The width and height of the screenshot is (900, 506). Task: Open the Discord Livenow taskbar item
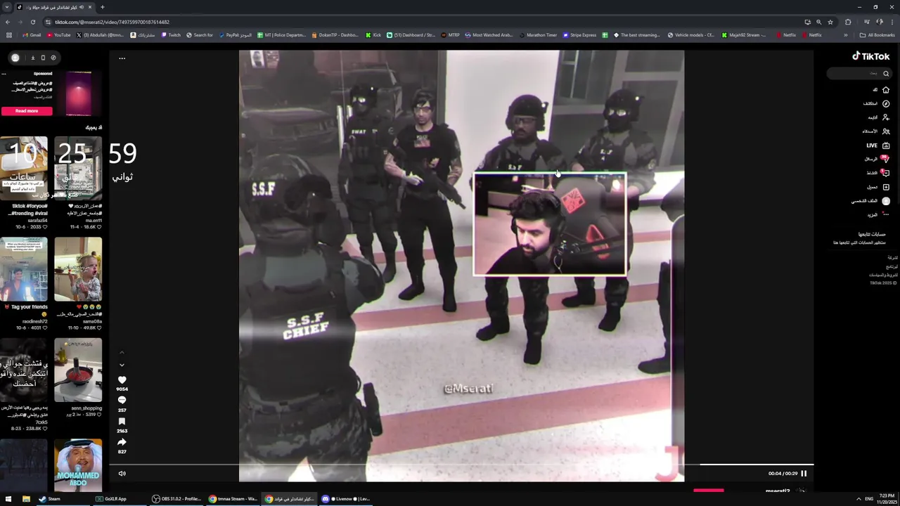click(x=347, y=499)
